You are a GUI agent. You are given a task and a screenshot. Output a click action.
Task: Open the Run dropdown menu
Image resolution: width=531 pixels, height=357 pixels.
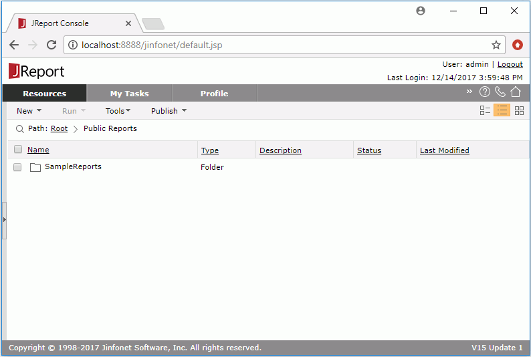[x=74, y=111]
